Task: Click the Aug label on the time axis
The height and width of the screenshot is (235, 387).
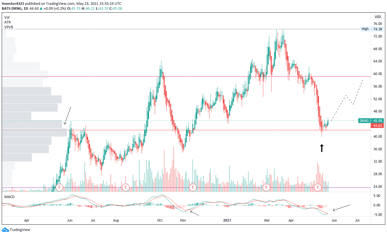Action: point(116,221)
